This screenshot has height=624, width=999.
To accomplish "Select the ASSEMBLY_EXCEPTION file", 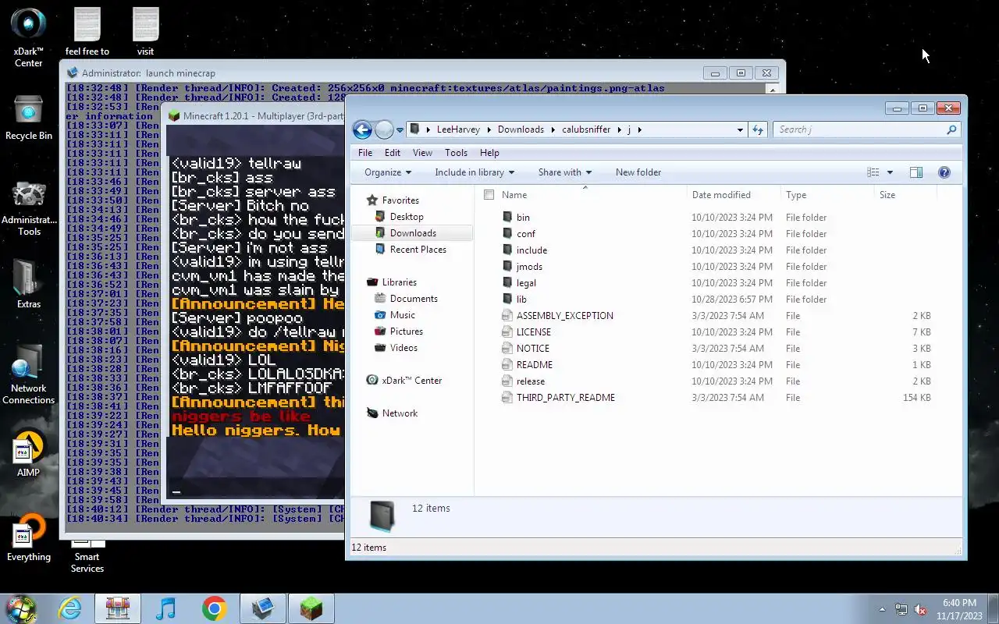I will [x=565, y=316].
